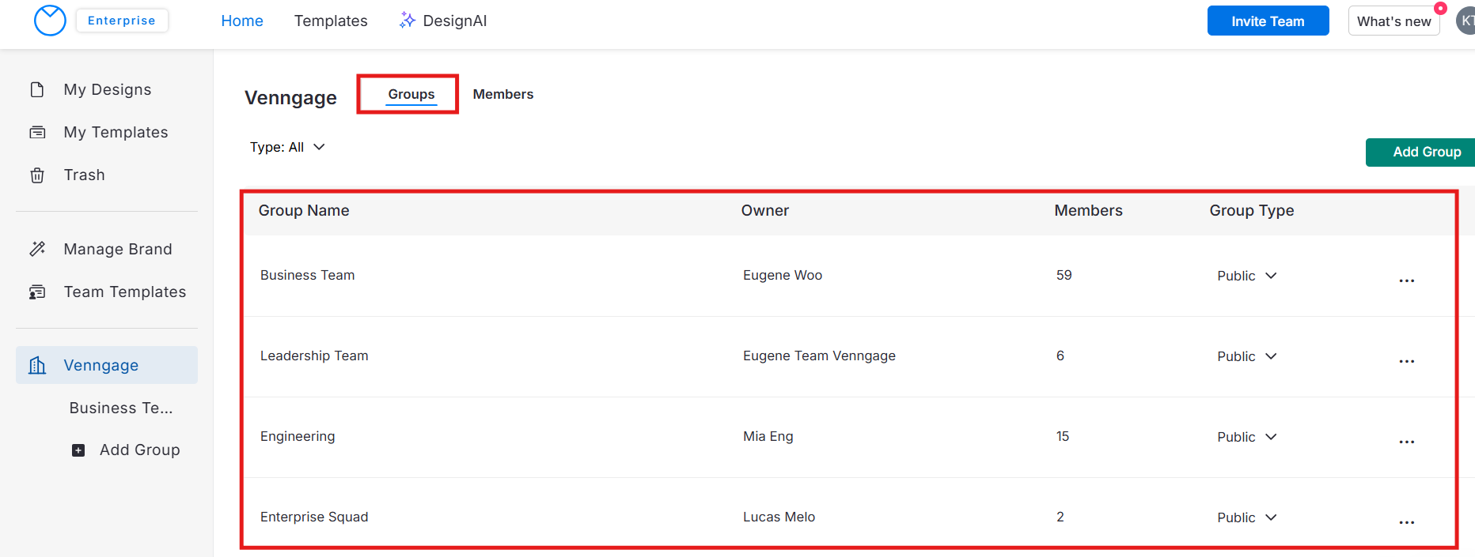
Task: Click the user avatar in top right
Action: coord(1466,21)
